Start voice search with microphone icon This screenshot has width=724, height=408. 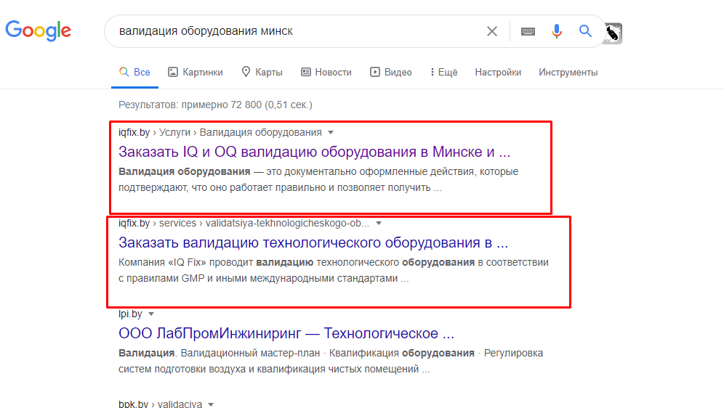(557, 31)
